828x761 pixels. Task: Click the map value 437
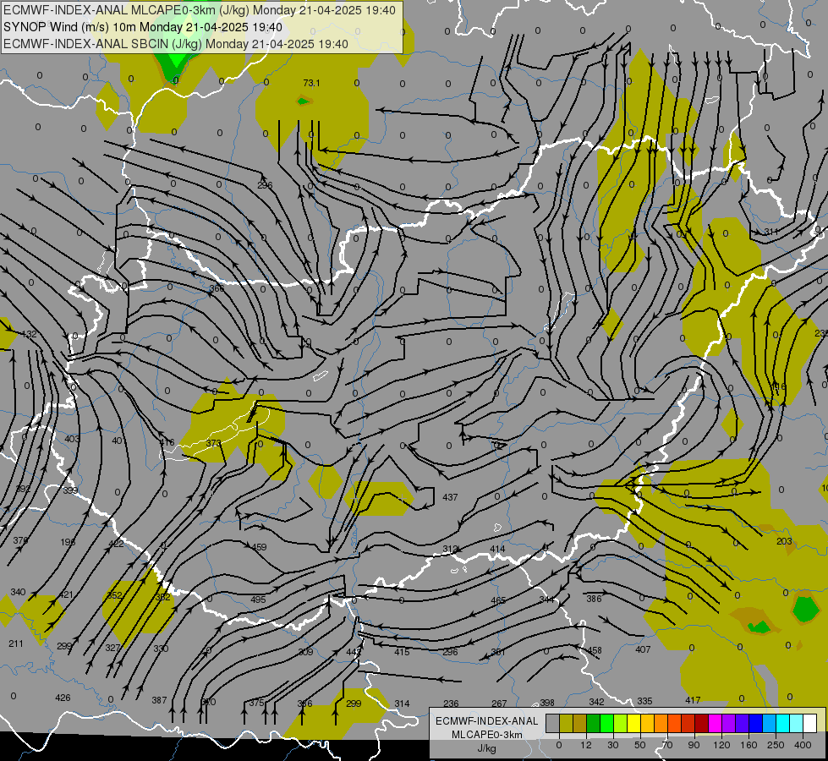point(450,497)
